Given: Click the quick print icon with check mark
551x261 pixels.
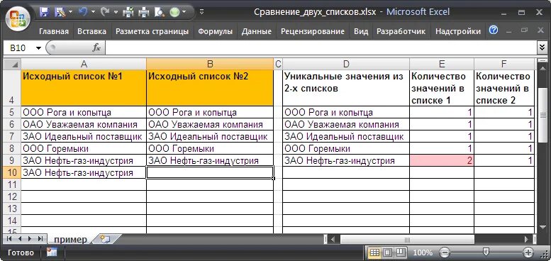Looking at the screenshot, I should pos(128,13).
